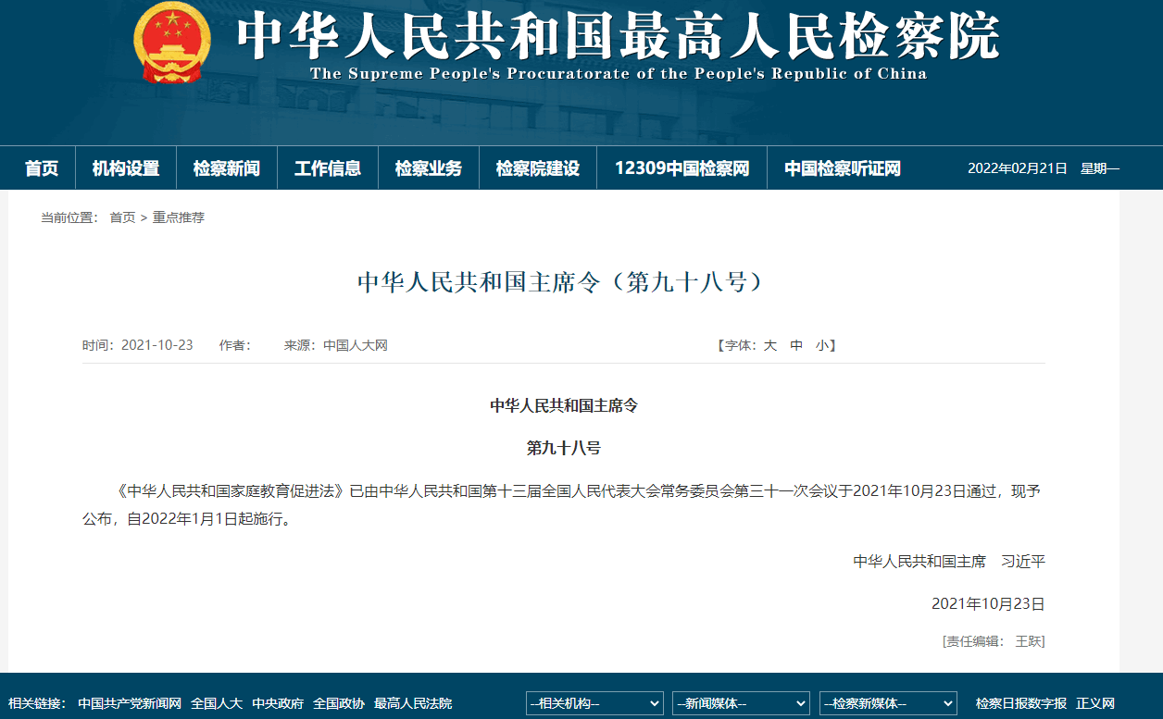Set font size to 小
Screen dimensions: 1163x719
pyautogui.click(x=822, y=345)
